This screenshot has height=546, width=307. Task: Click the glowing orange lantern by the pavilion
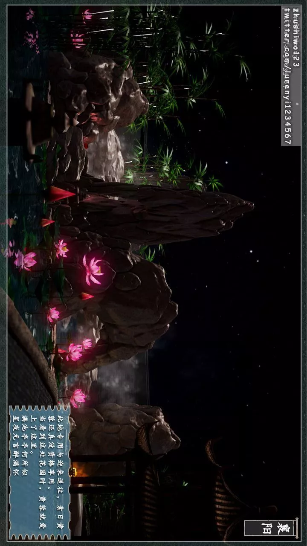[x=72, y=472]
